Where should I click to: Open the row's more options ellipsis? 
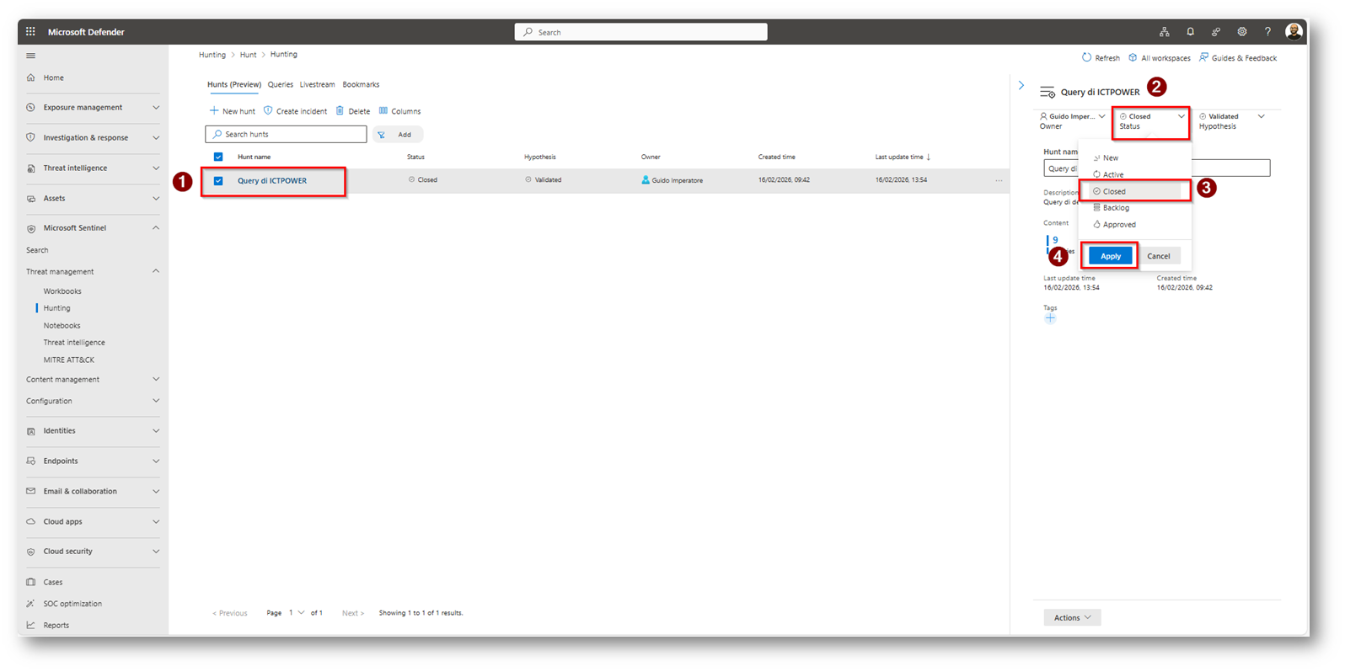(999, 181)
